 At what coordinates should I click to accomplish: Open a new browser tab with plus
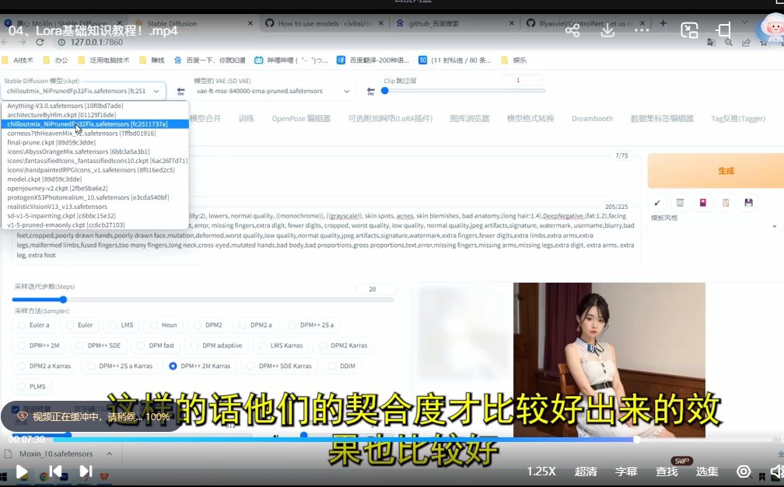click(663, 23)
